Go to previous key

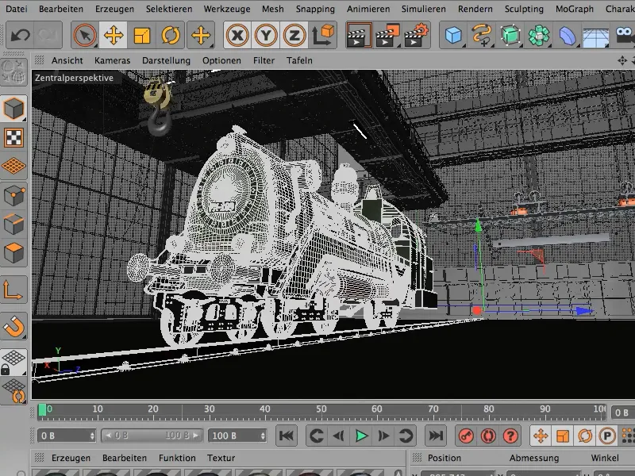pyautogui.click(x=316, y=436)
